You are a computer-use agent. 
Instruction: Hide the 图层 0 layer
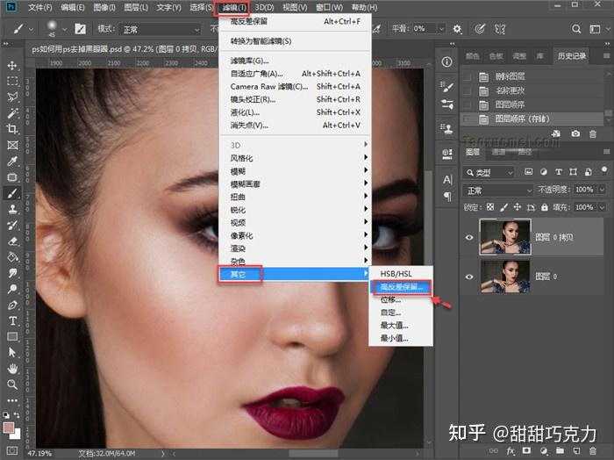point(469,277)
